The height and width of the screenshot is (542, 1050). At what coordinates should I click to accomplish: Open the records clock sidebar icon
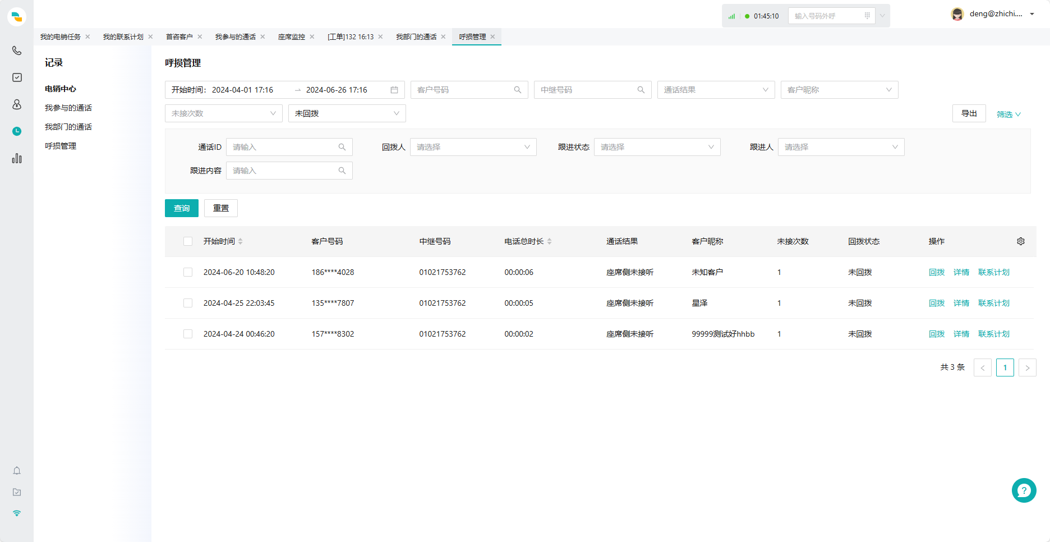pos(17,131)
